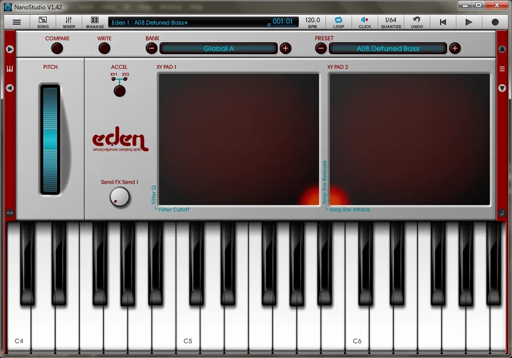The height and width of the screenshot is (358, 512).
Task: Play the C4 piano key
Action: pos(19,329)
